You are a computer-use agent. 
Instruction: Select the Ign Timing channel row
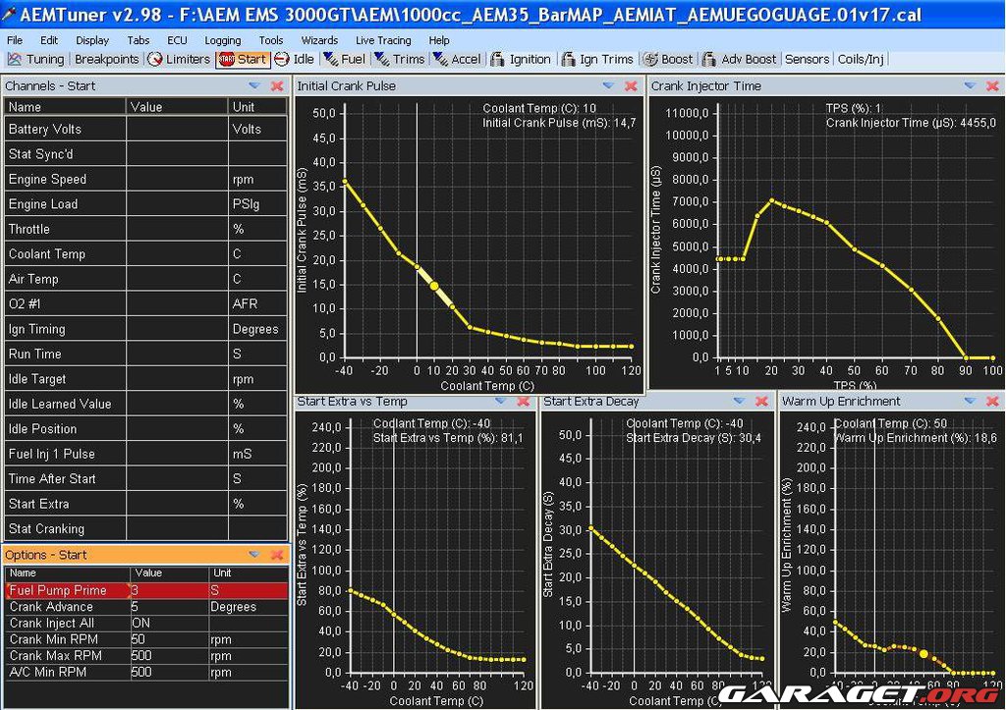145,329
